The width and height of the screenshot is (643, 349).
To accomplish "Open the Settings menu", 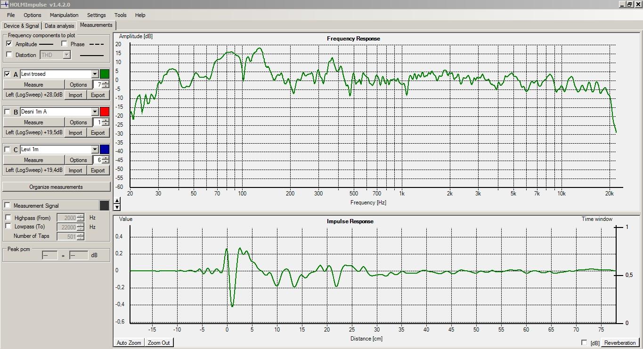I will coord(97,15).
